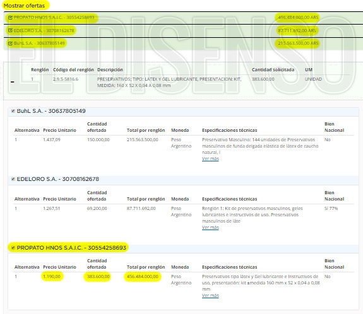Click the 'Cantidad solicitada' column header

click(273, 69)
